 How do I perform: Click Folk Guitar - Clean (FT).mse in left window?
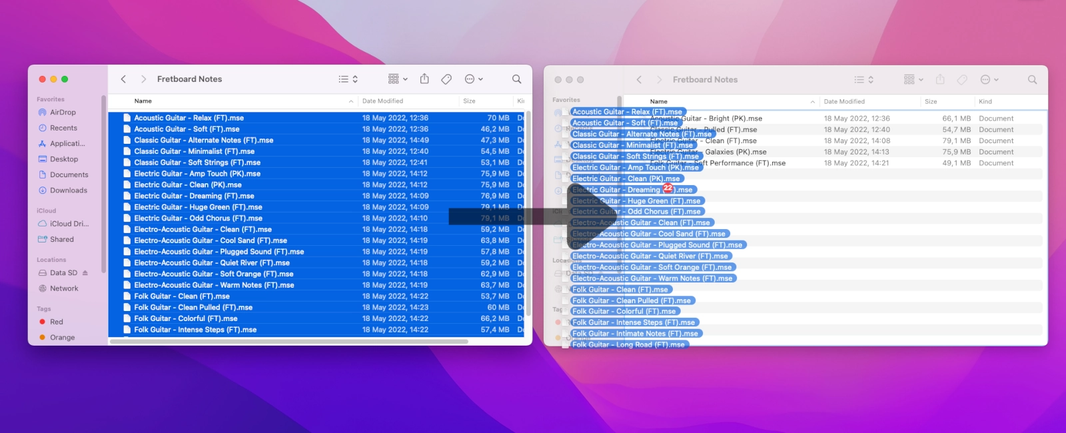point(182,296)
